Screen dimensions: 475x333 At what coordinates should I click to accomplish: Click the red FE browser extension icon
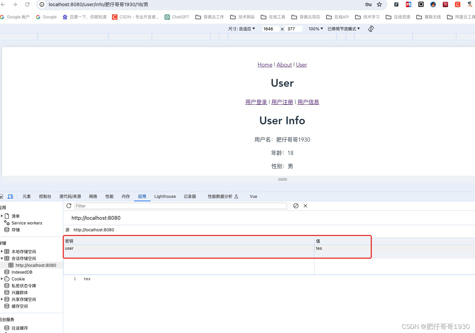pos(409,4)
